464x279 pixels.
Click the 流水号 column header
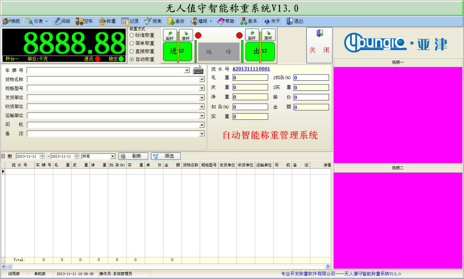[19, 165]
